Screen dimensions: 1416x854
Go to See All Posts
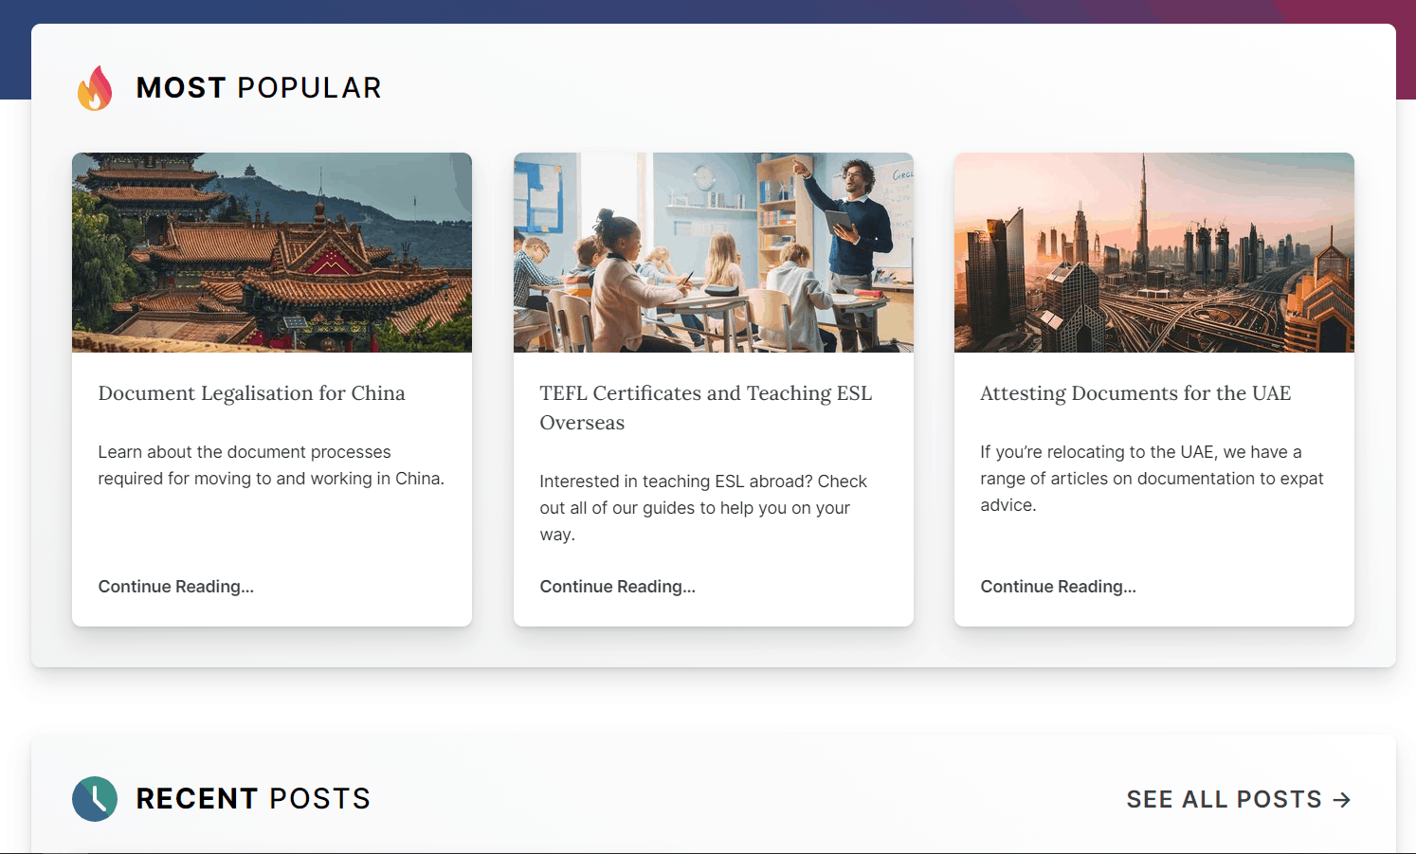1224,800
